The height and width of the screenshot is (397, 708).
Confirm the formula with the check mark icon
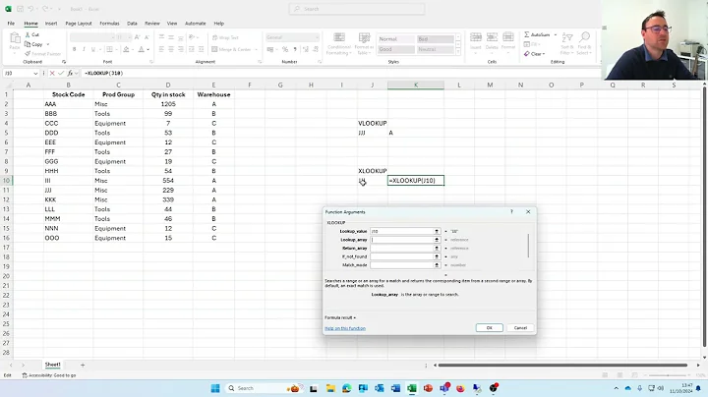pos(61,73)
